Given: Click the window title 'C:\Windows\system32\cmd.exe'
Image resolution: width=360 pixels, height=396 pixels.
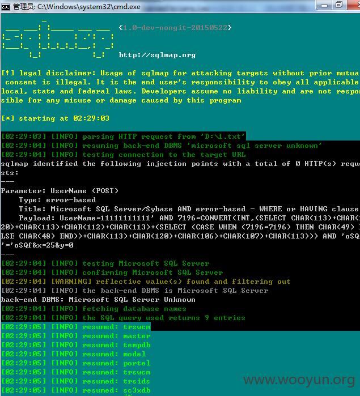Looking at the screenshot, I should pos(89,7).
